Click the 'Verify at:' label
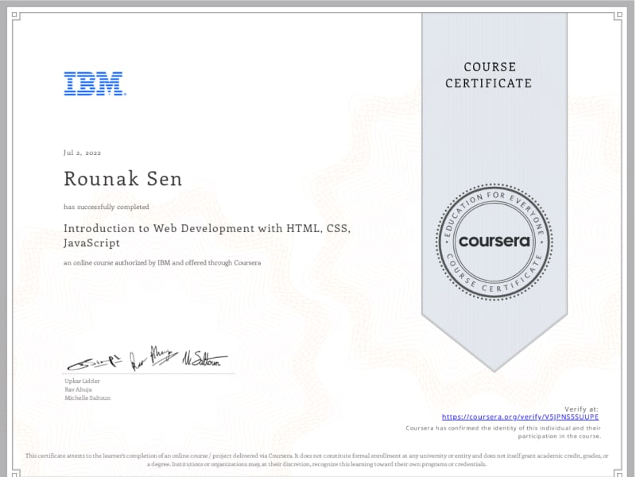 click(x=581, y=409)
